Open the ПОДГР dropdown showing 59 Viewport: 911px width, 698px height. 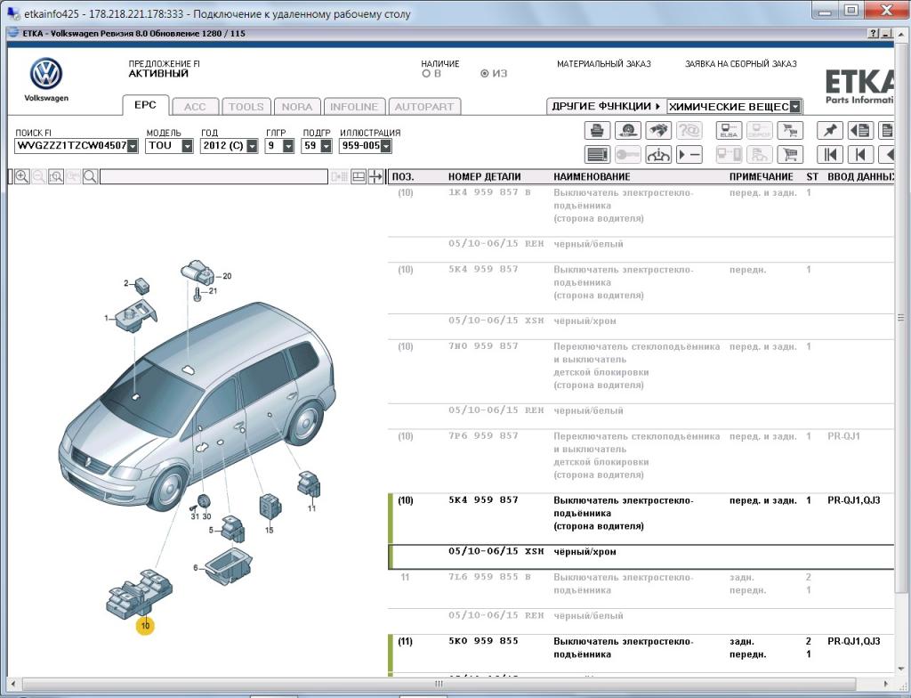point(326,146)
